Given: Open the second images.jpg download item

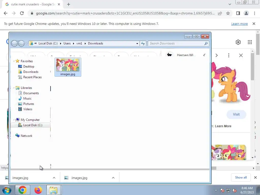Looking at the screenshot, I should [x=79, y=178].
